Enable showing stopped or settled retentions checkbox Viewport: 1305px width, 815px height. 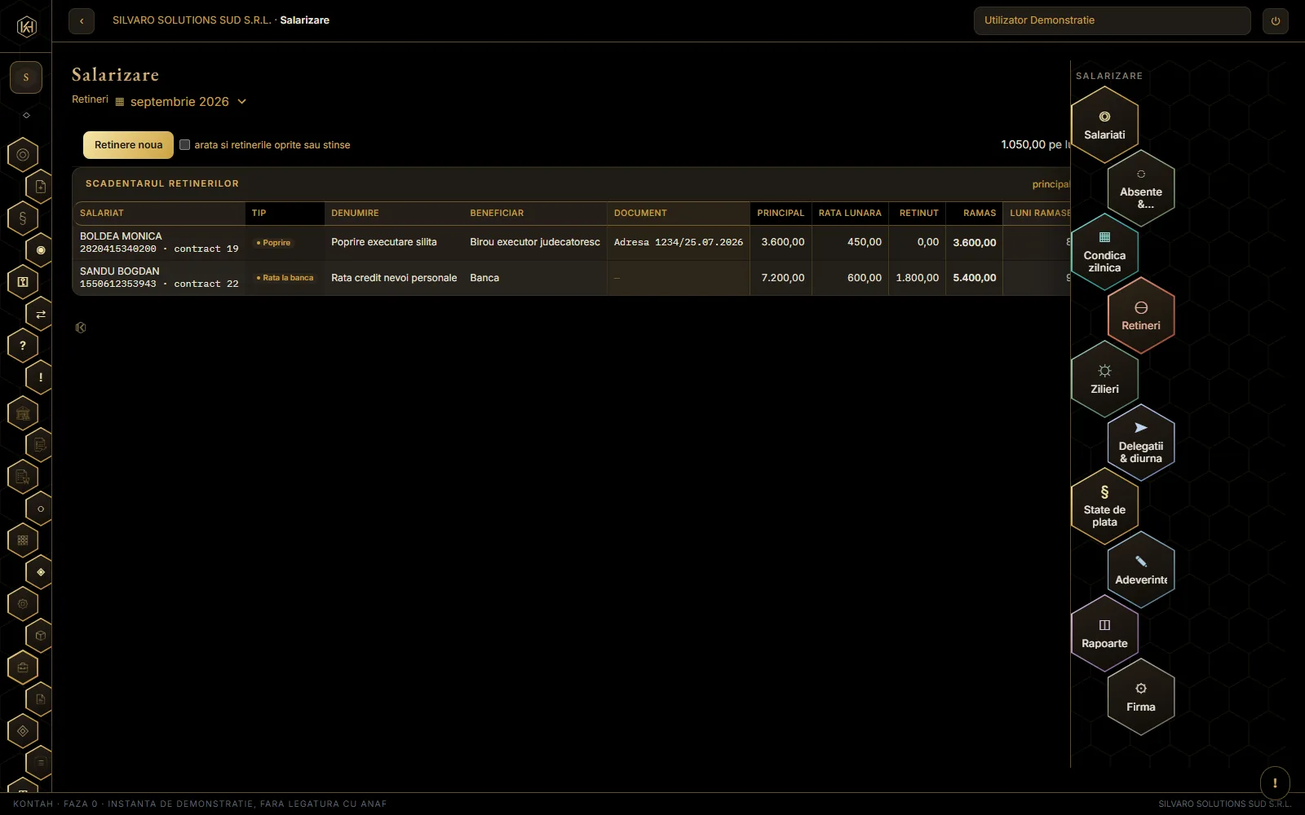coord(185,145)
